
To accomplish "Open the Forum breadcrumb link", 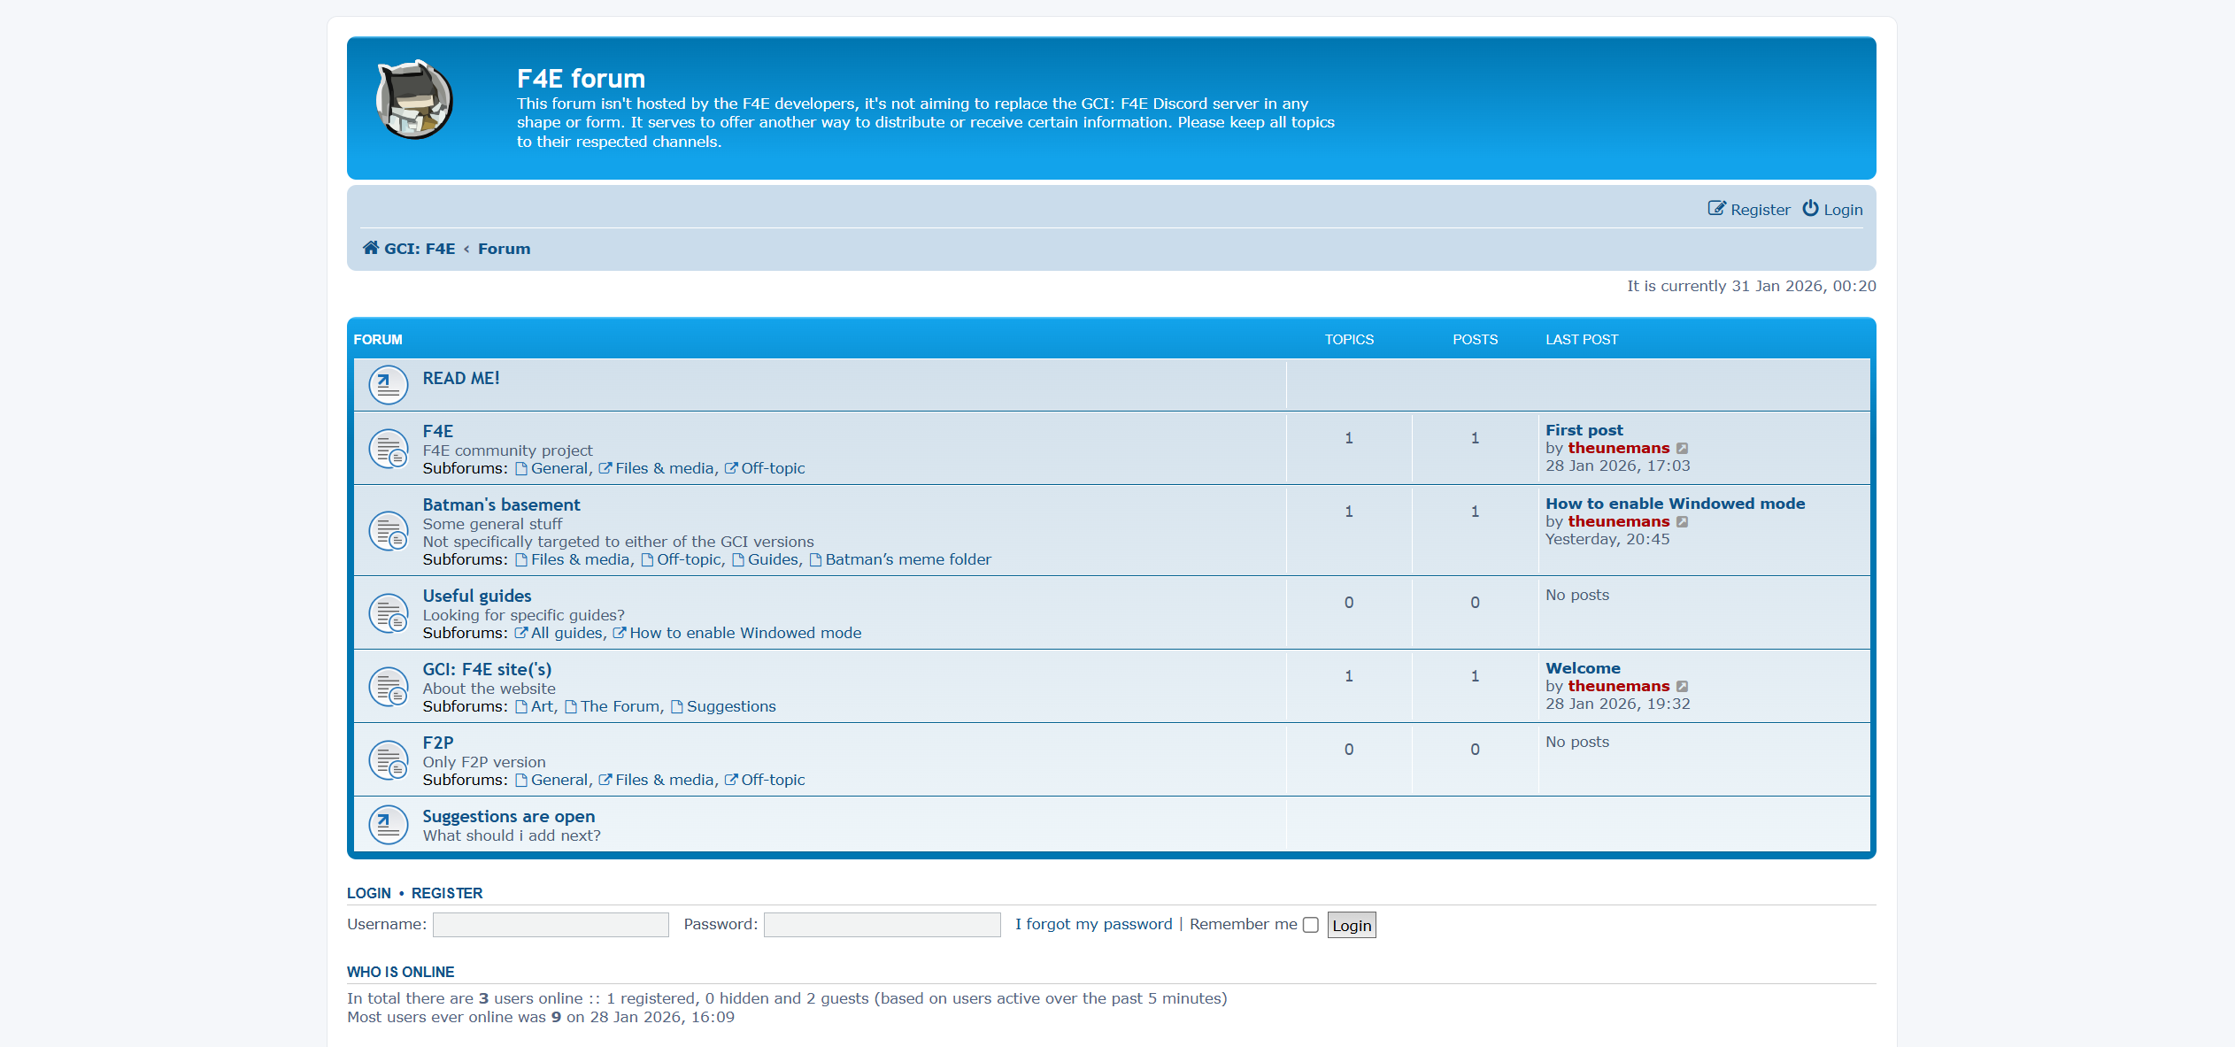I will pos(504,249).
